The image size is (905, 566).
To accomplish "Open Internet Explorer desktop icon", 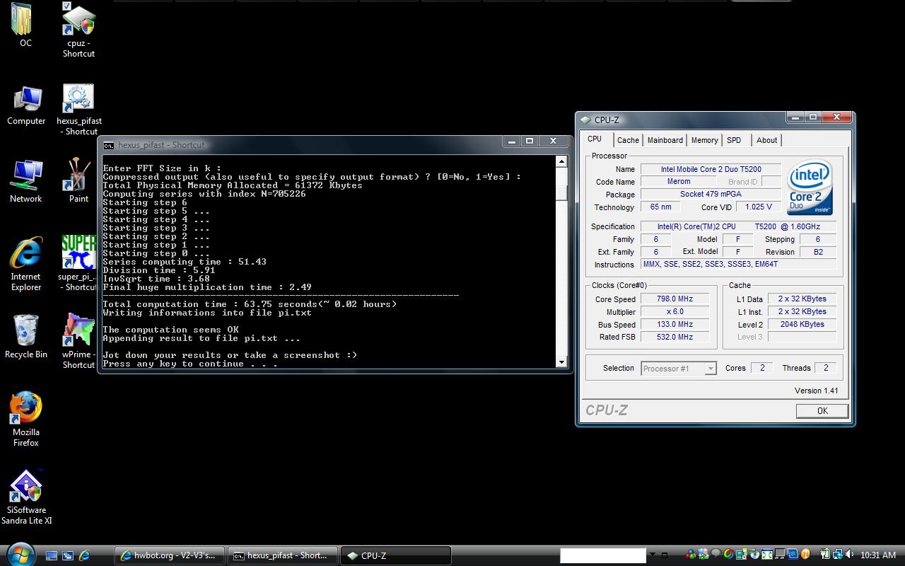I will (26, 263).
